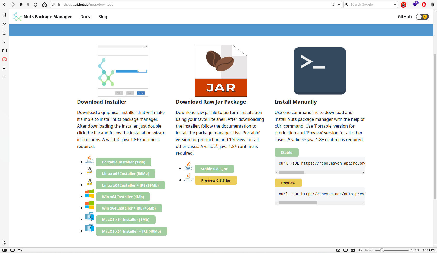Open History panel in sidebar
Screen dimensions: 437x253
[4, 33]
